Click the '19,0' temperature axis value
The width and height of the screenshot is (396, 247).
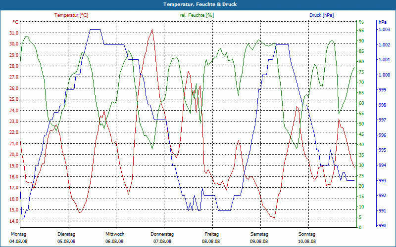(x=14, y=165)
